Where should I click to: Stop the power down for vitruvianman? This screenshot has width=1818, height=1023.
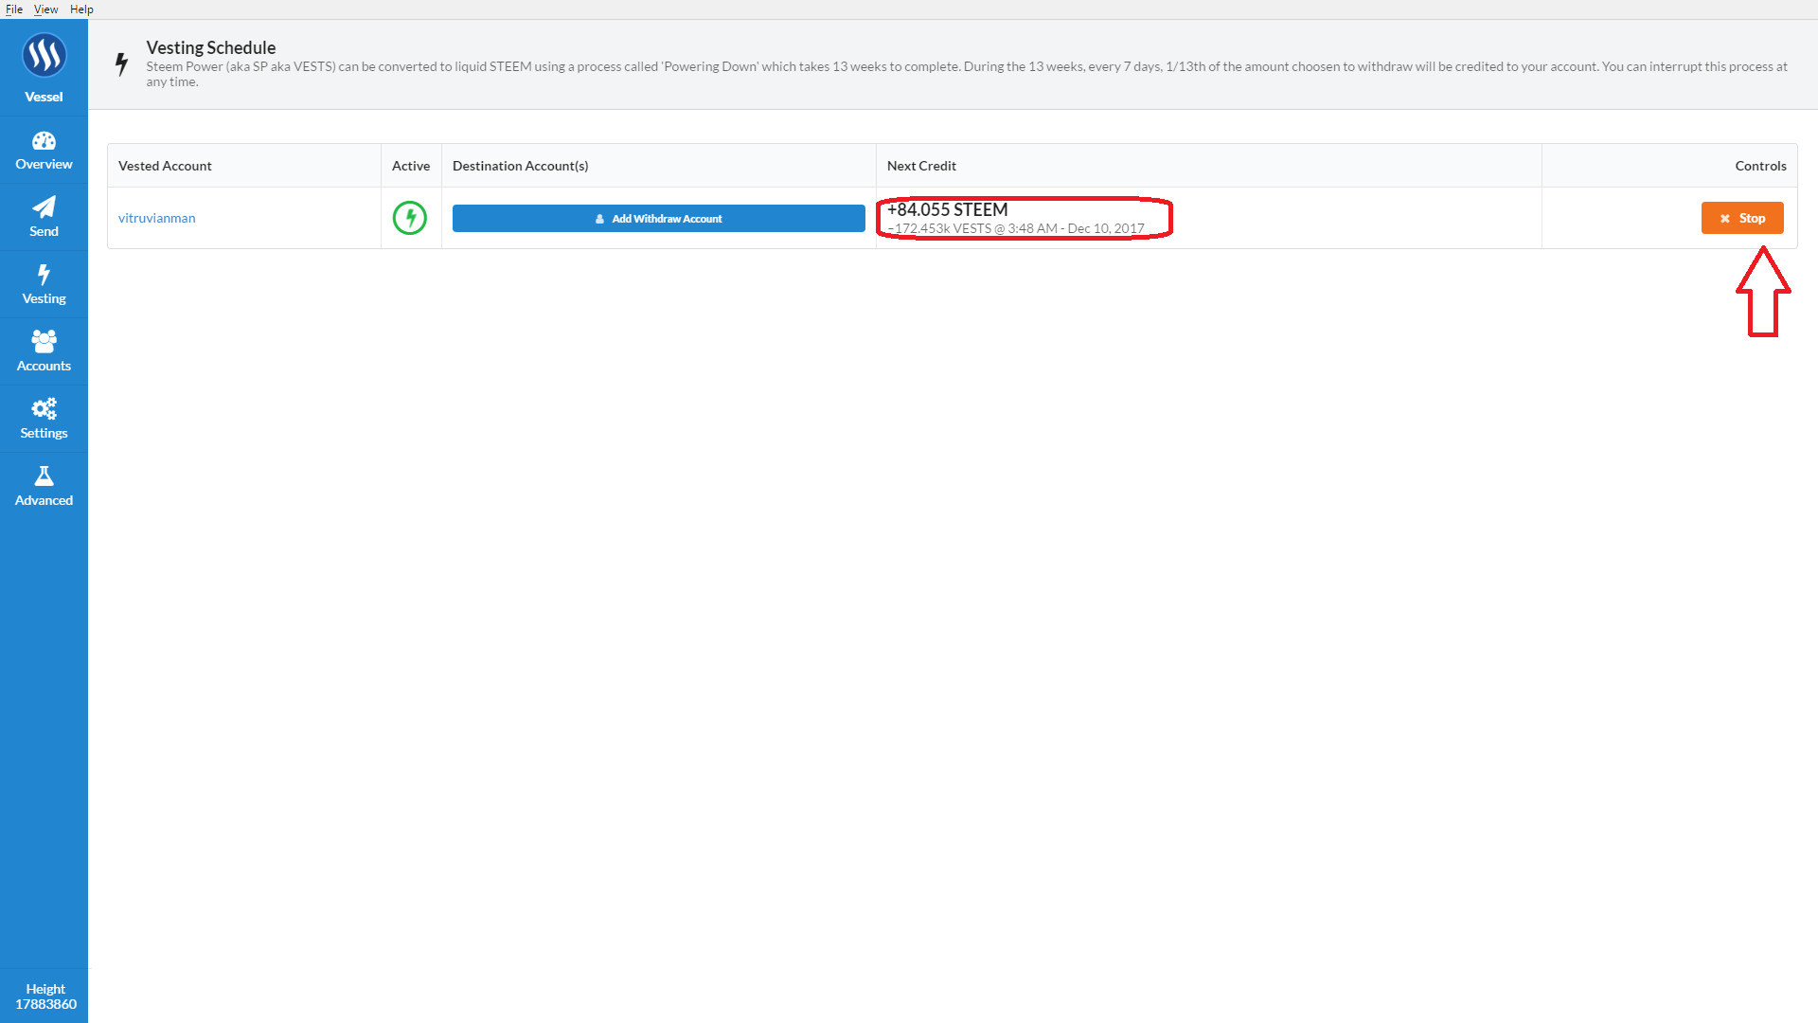(x=1742, y=218)
